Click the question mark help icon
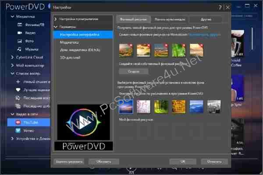The height and width of the screenshot is (175, 263). coord(220,7)
